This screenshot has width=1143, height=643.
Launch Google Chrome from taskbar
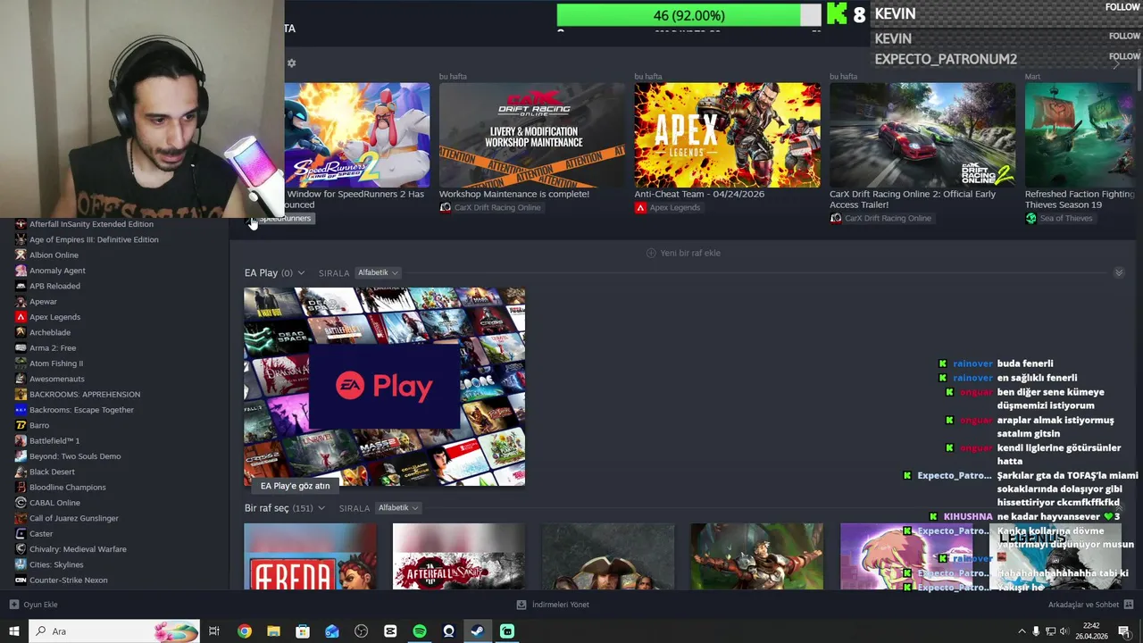pos(244,631)
